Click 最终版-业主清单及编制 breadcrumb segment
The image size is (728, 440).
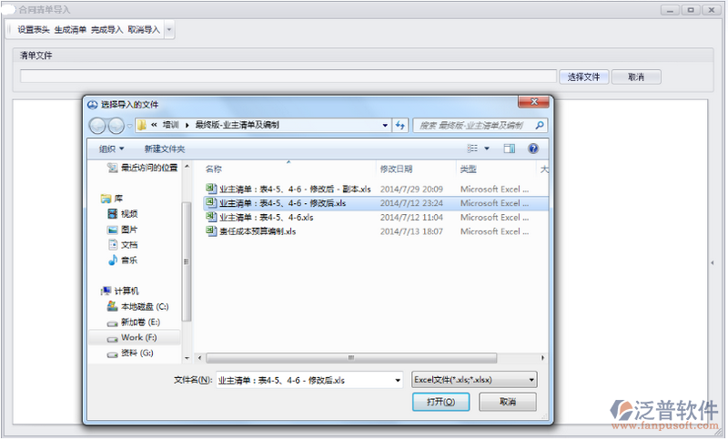point(237,125)
